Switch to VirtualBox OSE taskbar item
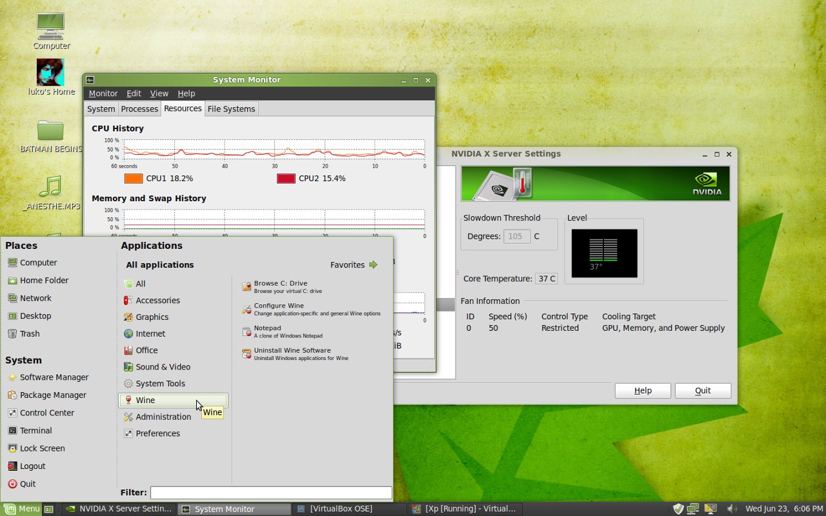826x516 pixels. click(349, 509)
